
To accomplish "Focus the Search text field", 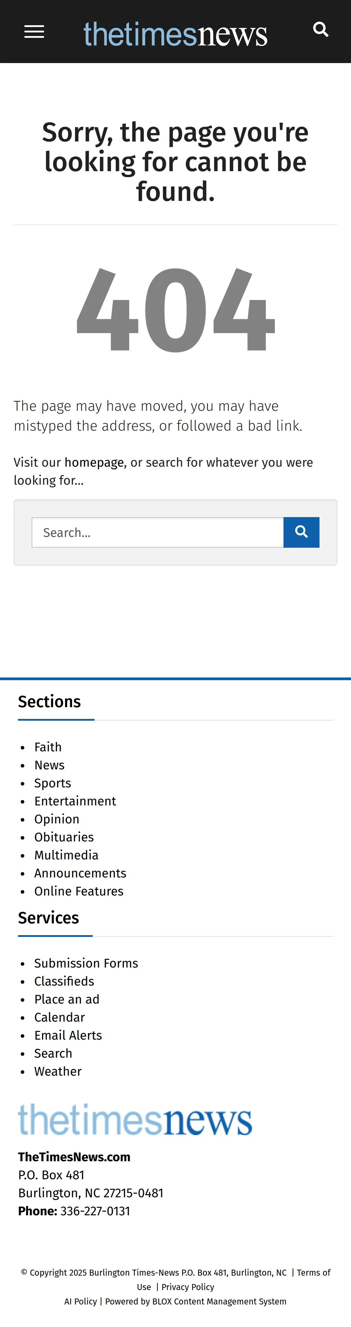I will point(157,532).
